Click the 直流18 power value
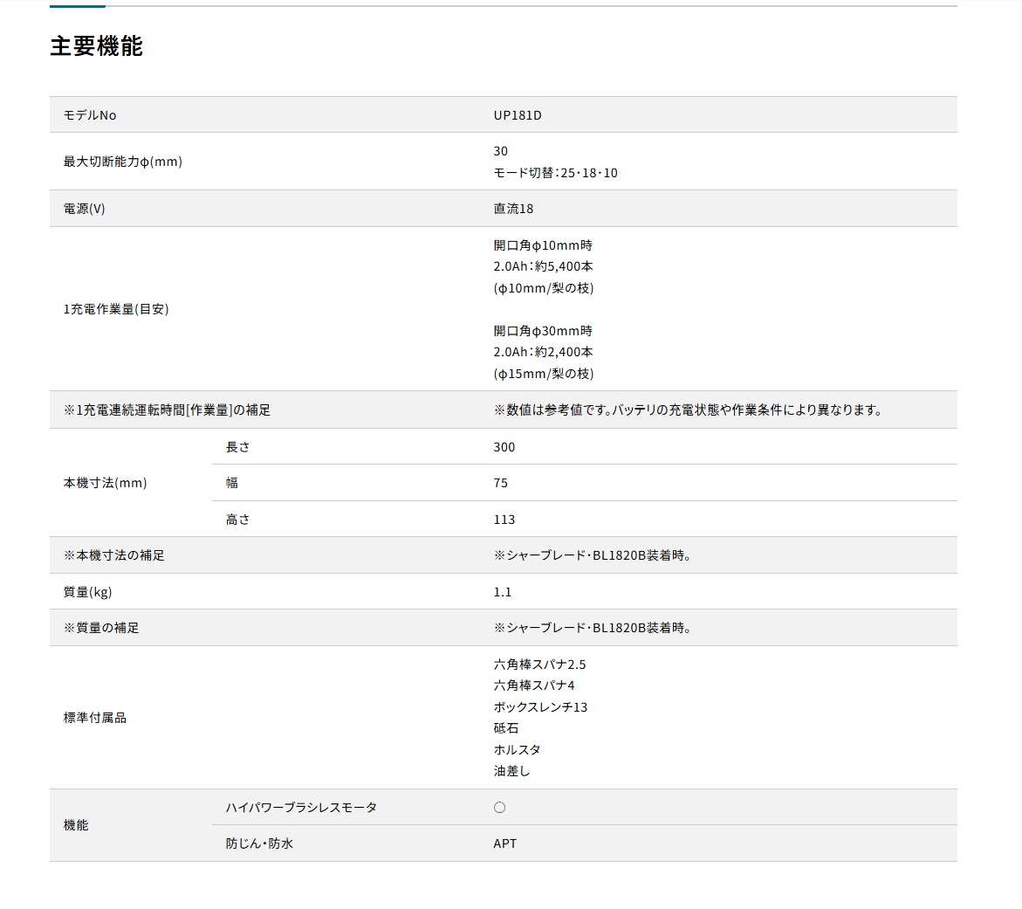 tap(513, 209)
